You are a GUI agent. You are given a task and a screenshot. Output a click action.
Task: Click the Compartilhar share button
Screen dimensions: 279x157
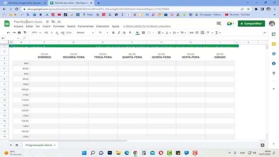click(x=252, y=24)
